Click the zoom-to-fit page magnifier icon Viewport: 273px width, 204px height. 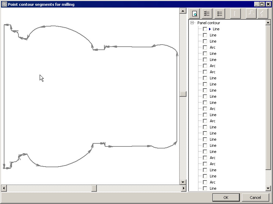coord(194,14)
